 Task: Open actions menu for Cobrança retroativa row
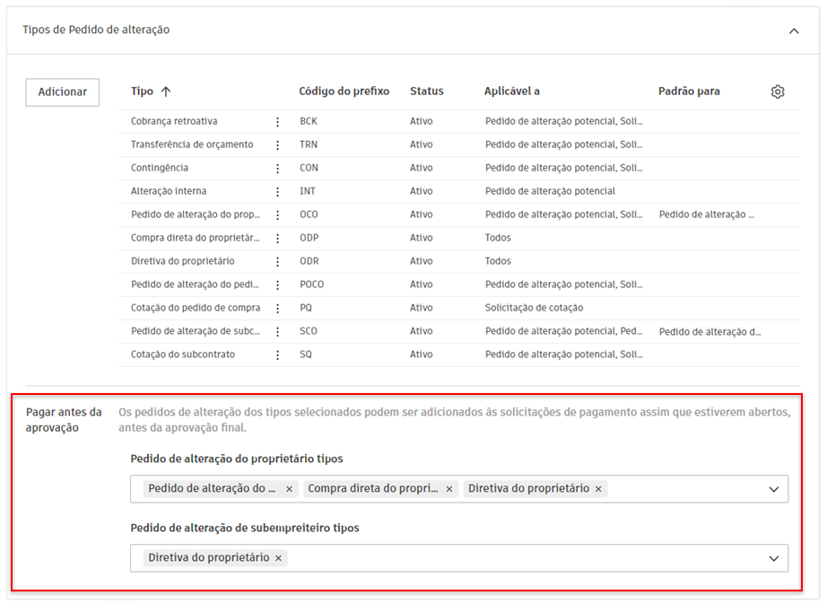click(x=278, y=122)
